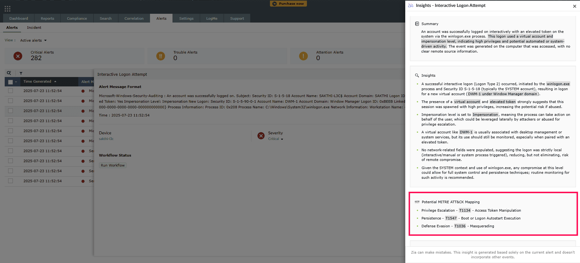The height and width of the screenshot is (263, 580).
Task: Click the highlighted 'Impersonation' value text
Action: click(x=485, y=115)
